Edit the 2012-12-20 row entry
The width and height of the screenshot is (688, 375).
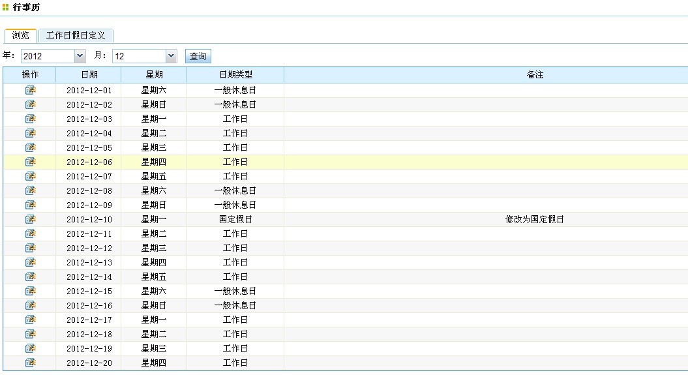(30, 363)
